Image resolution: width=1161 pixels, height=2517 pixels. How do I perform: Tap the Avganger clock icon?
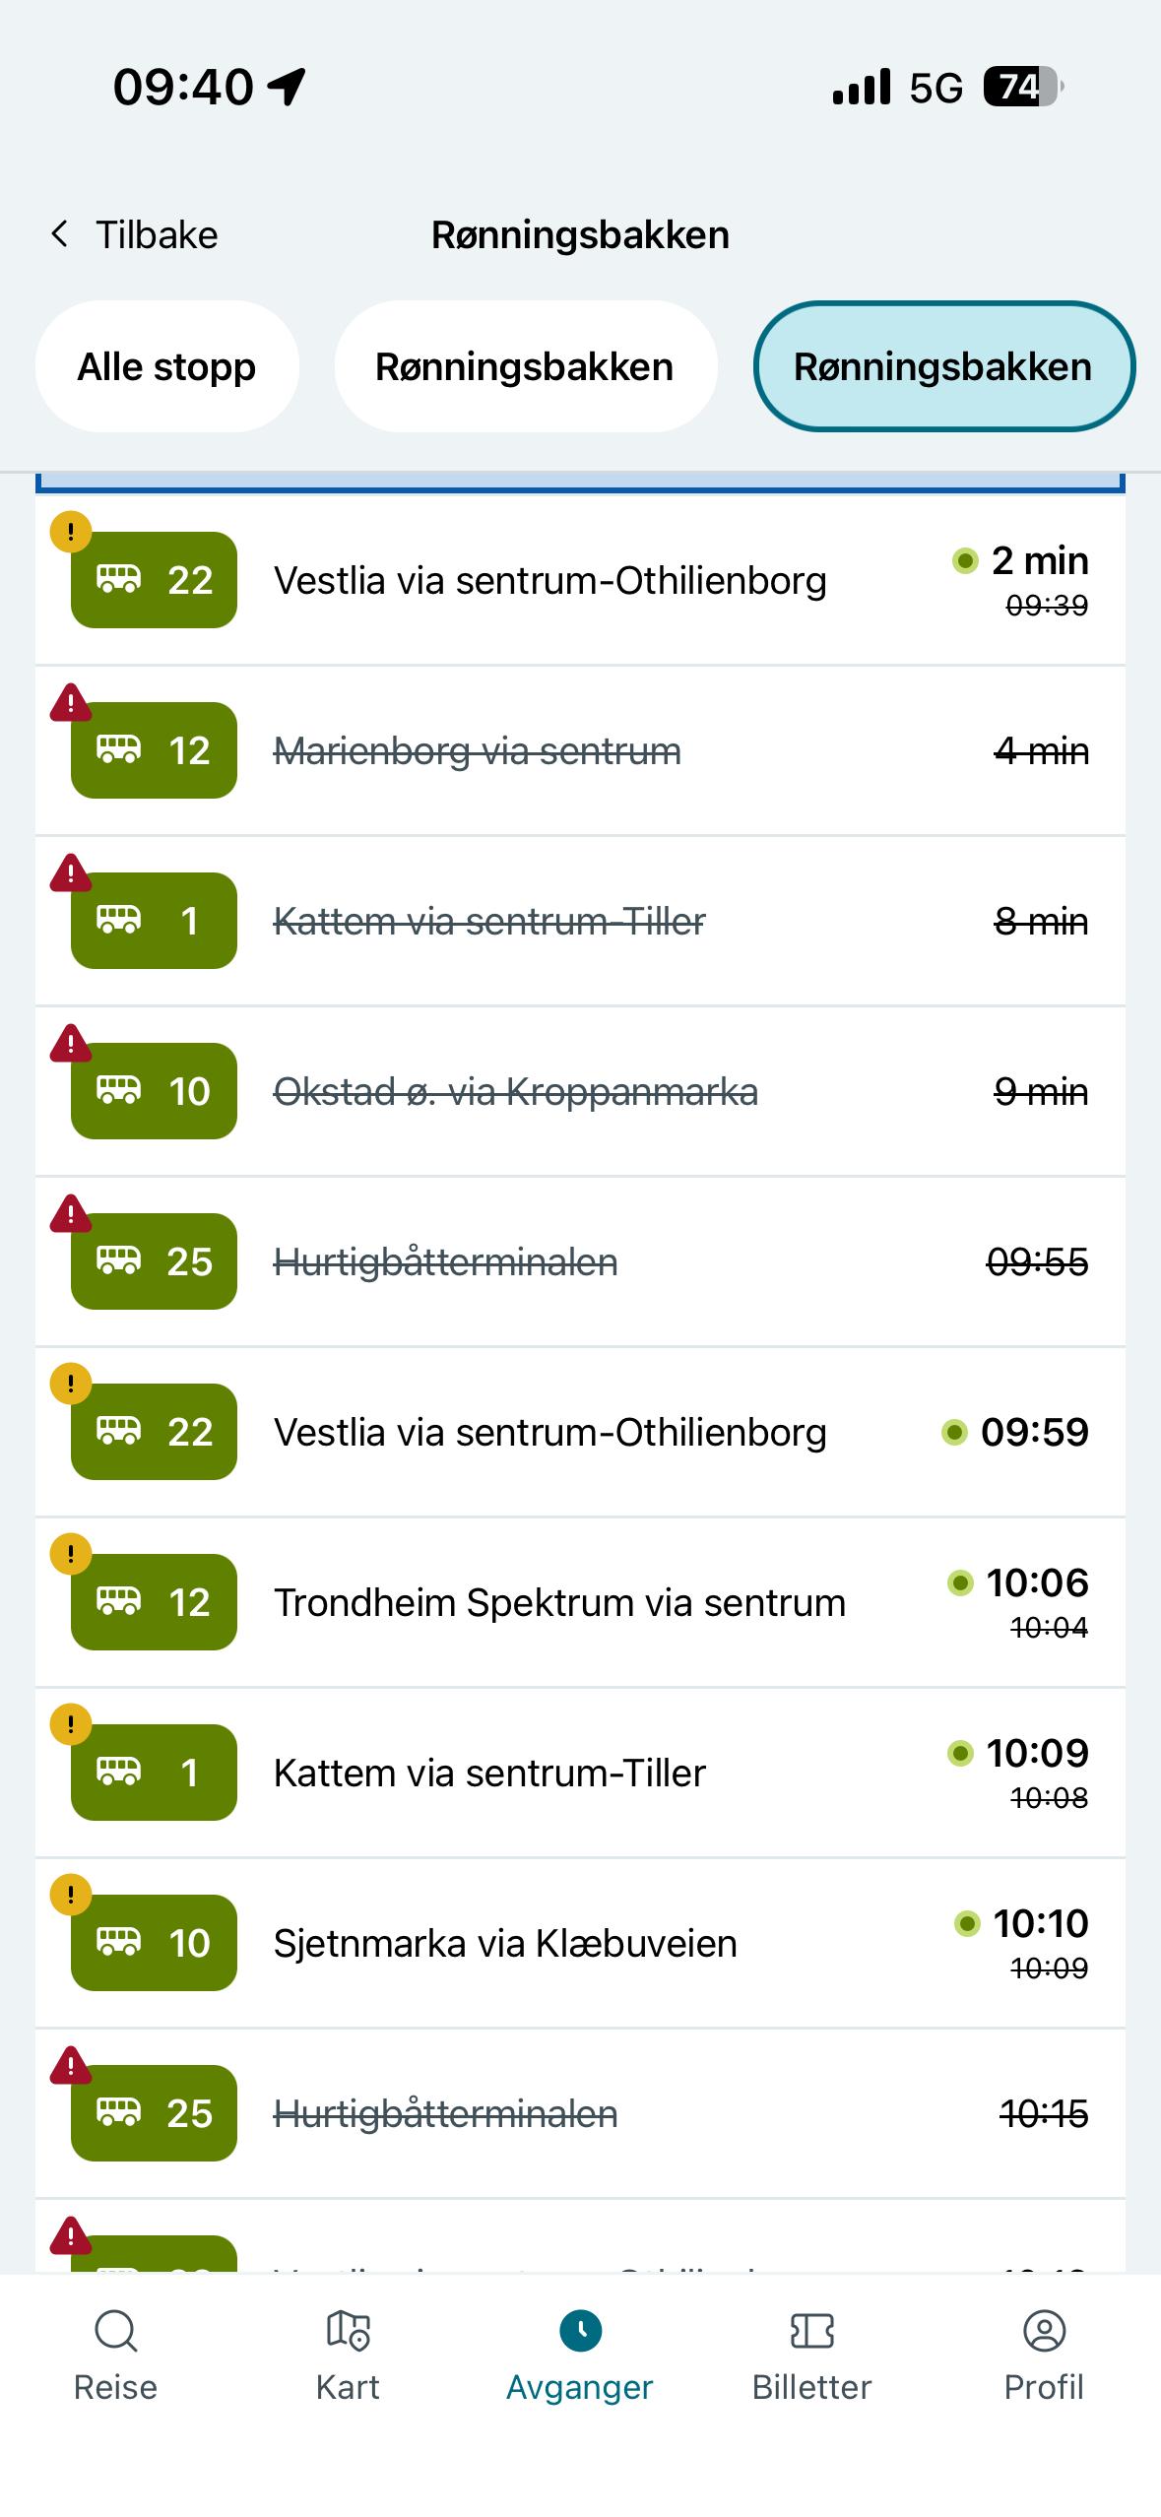581,2330
